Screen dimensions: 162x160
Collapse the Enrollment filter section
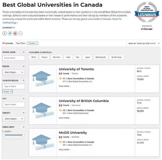[x=24, y=127]
